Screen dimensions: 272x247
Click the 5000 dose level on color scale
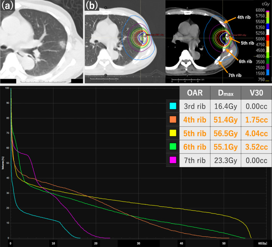click(x=260, y=39)
